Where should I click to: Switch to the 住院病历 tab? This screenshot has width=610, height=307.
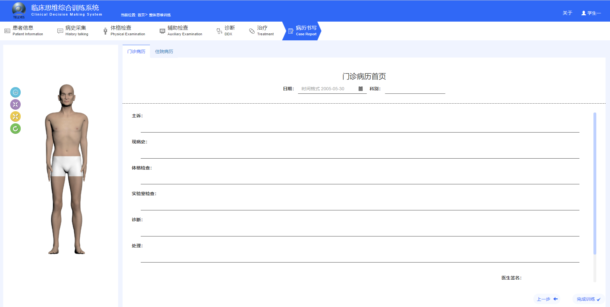[164, 51]
